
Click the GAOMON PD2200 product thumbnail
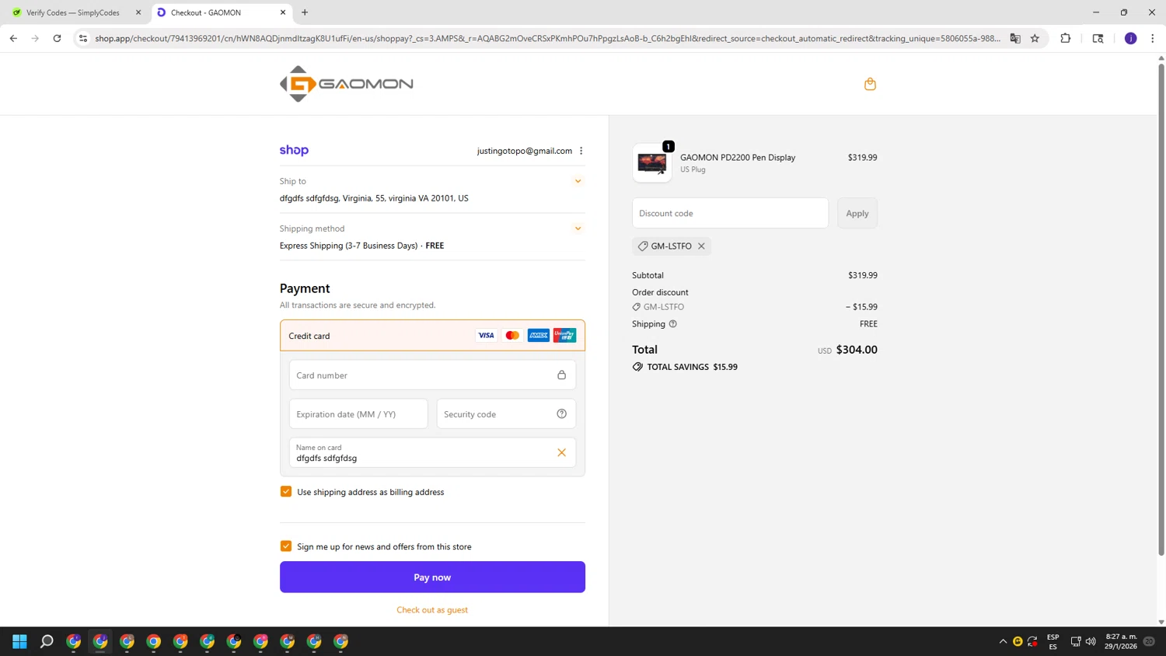[652, 163]
